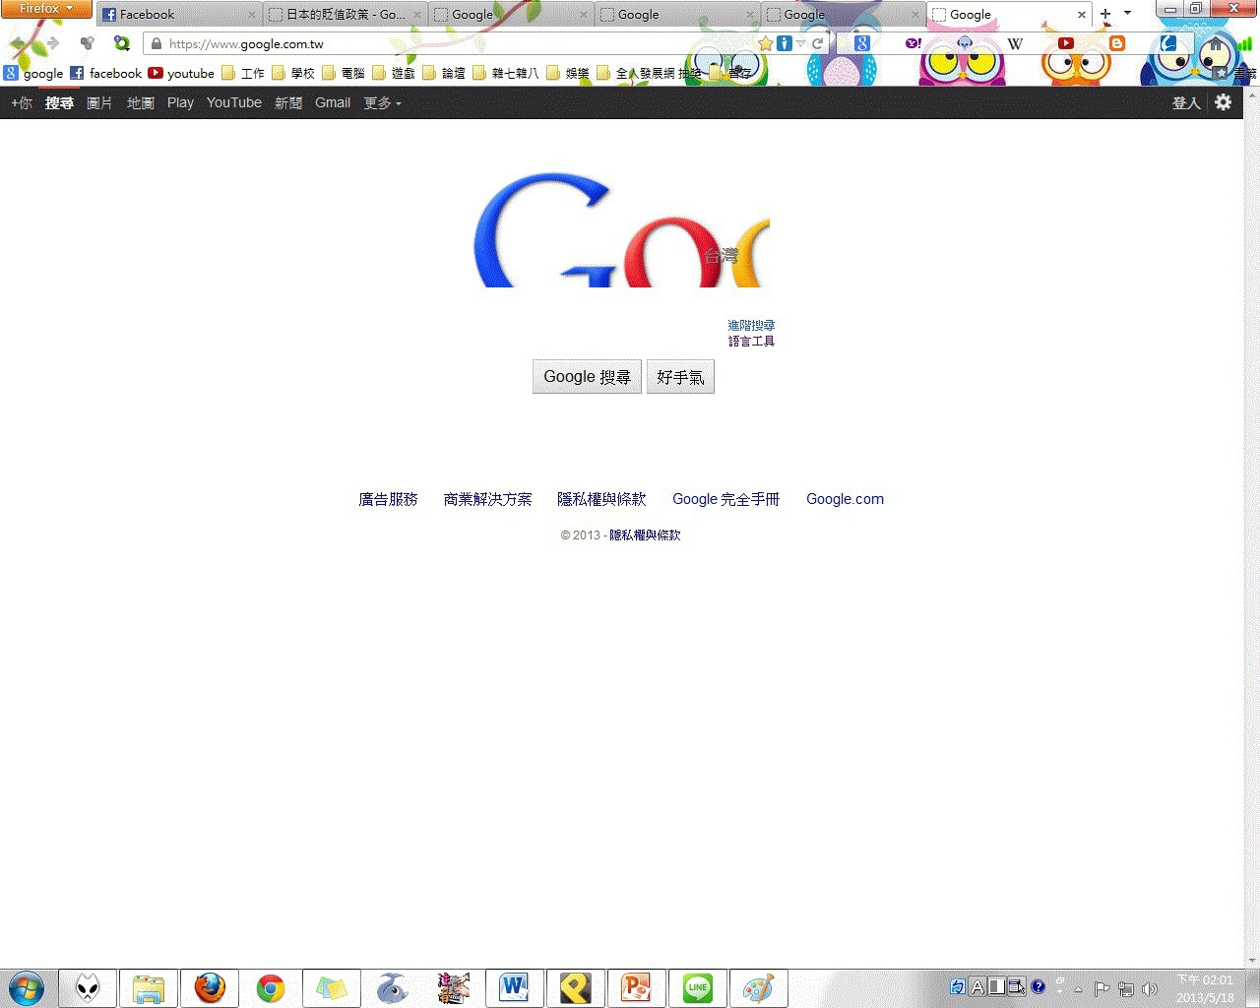Open the address bar history dropdown arrow
The height and width of the screenshot is (1008, 1260).
pyautogui.click(x=800, y=44)
